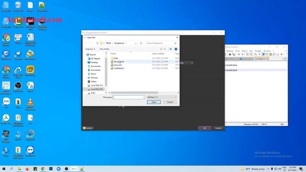Open File Explorer from the taskbar

(19, 169)
